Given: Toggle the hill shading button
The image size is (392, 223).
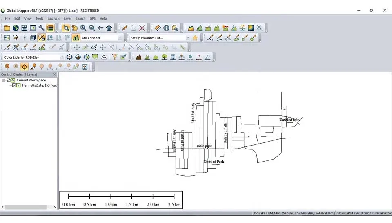Looking at the screenshot, I should (x=76, y=38).
